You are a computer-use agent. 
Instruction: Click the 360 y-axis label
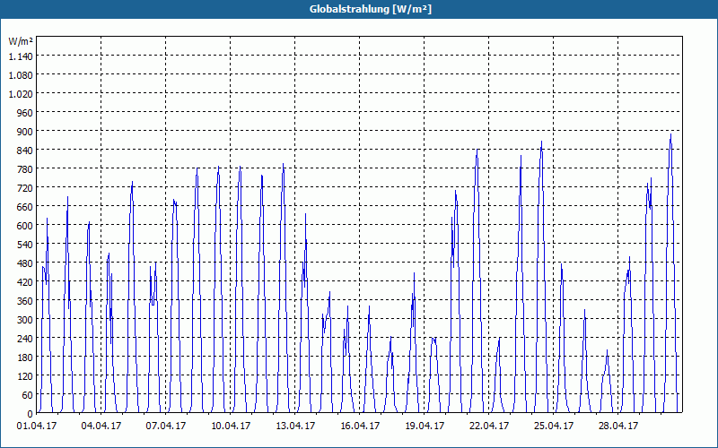[25, 301]
